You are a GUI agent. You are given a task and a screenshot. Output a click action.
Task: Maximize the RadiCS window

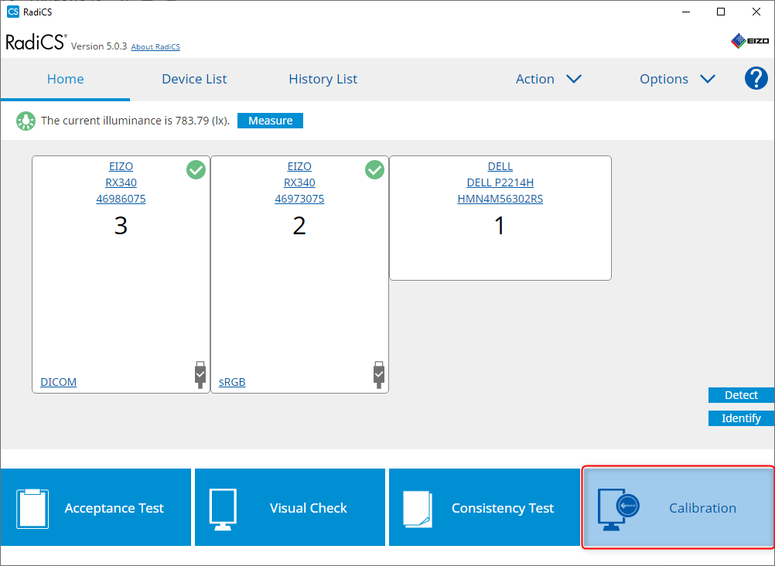click(x=721, y=12)
